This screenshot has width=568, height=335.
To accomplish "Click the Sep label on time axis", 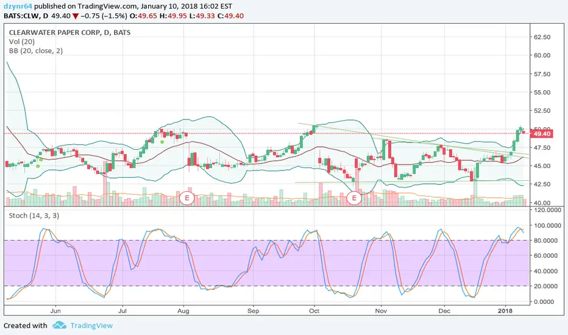I will [x=253, y=311].
